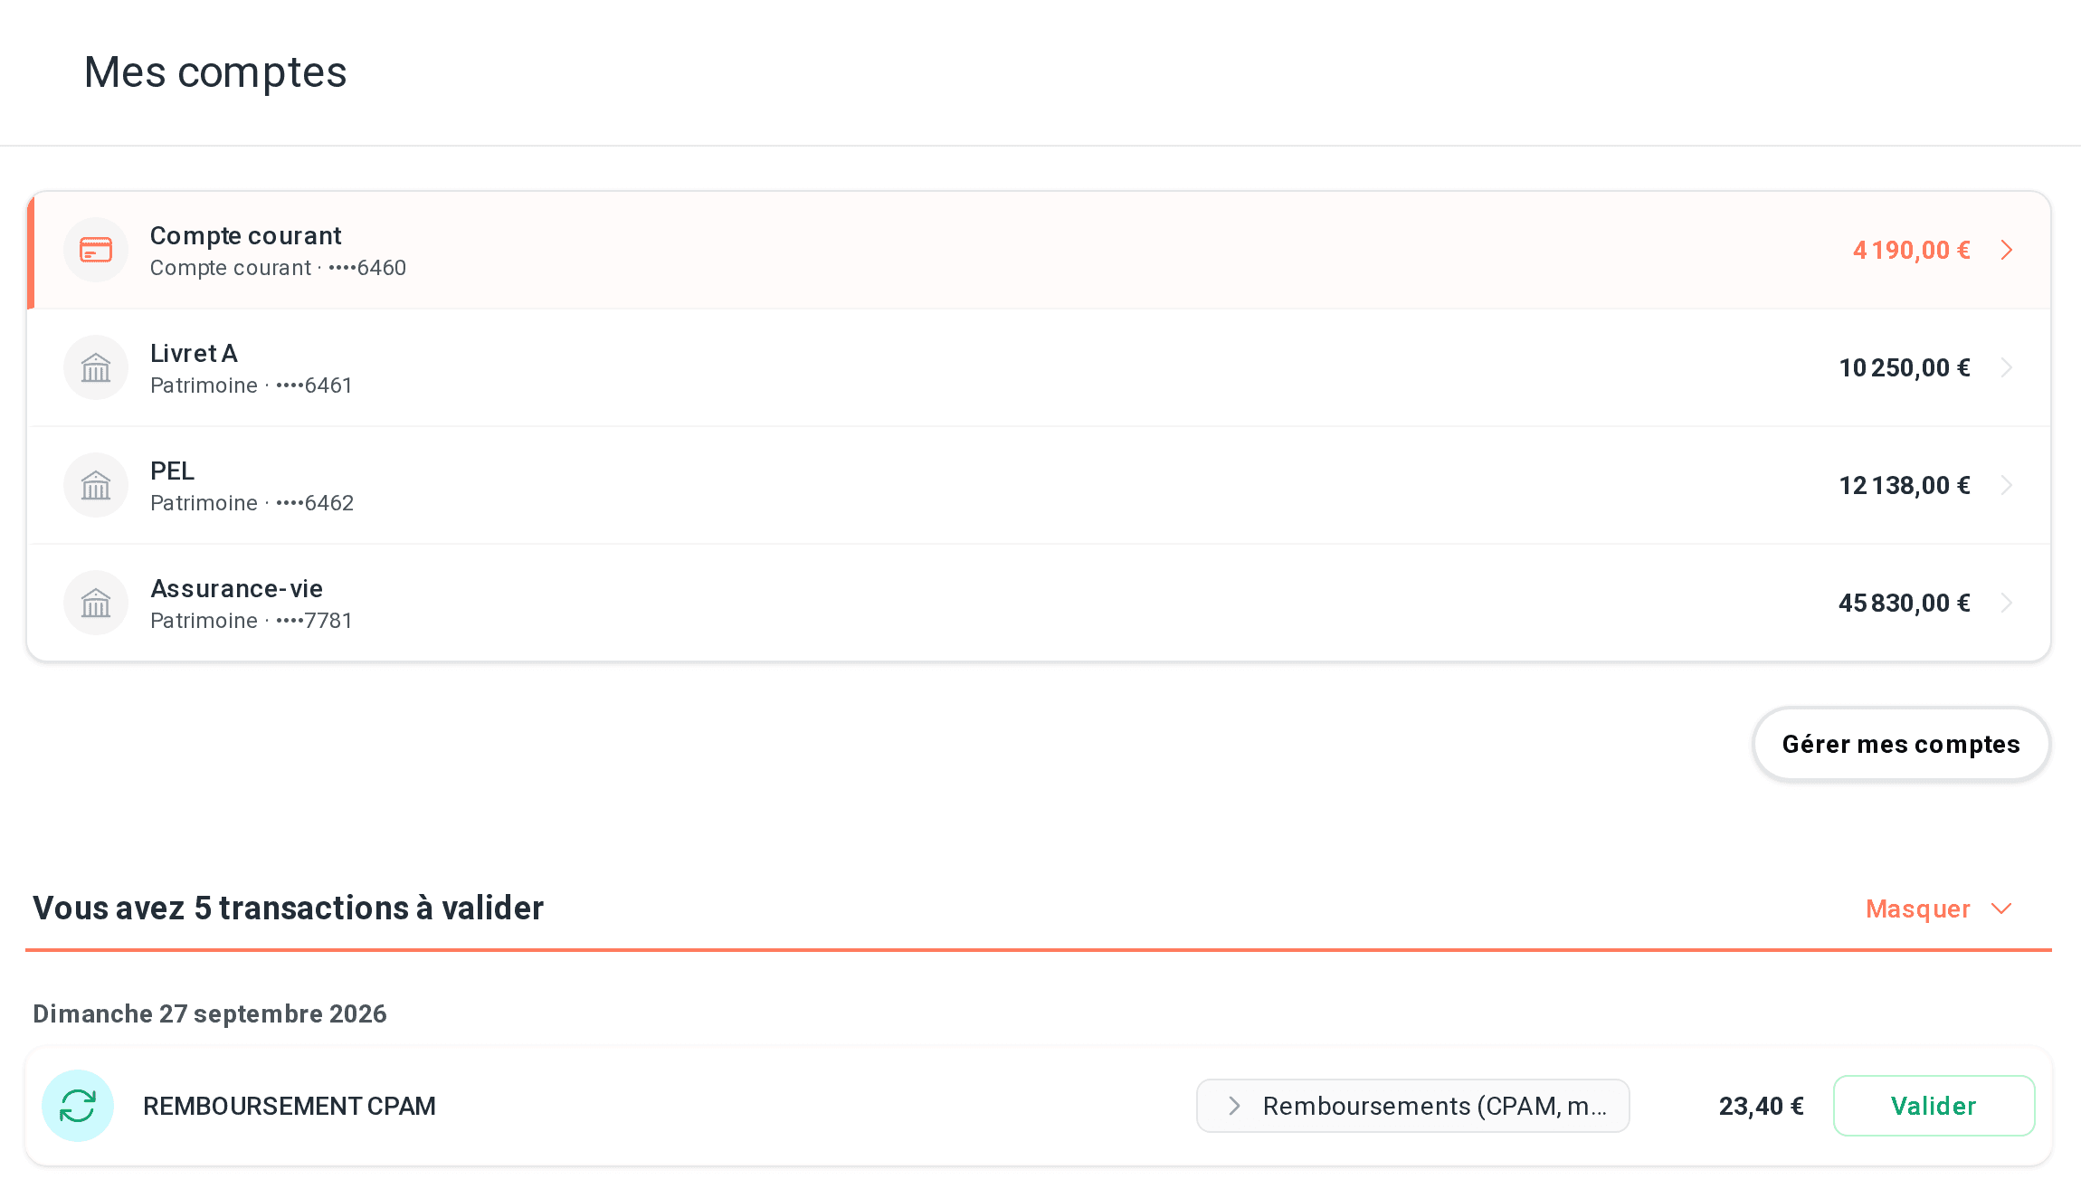
Task: Open Livret A details using right chevron
Action: 2007,367
